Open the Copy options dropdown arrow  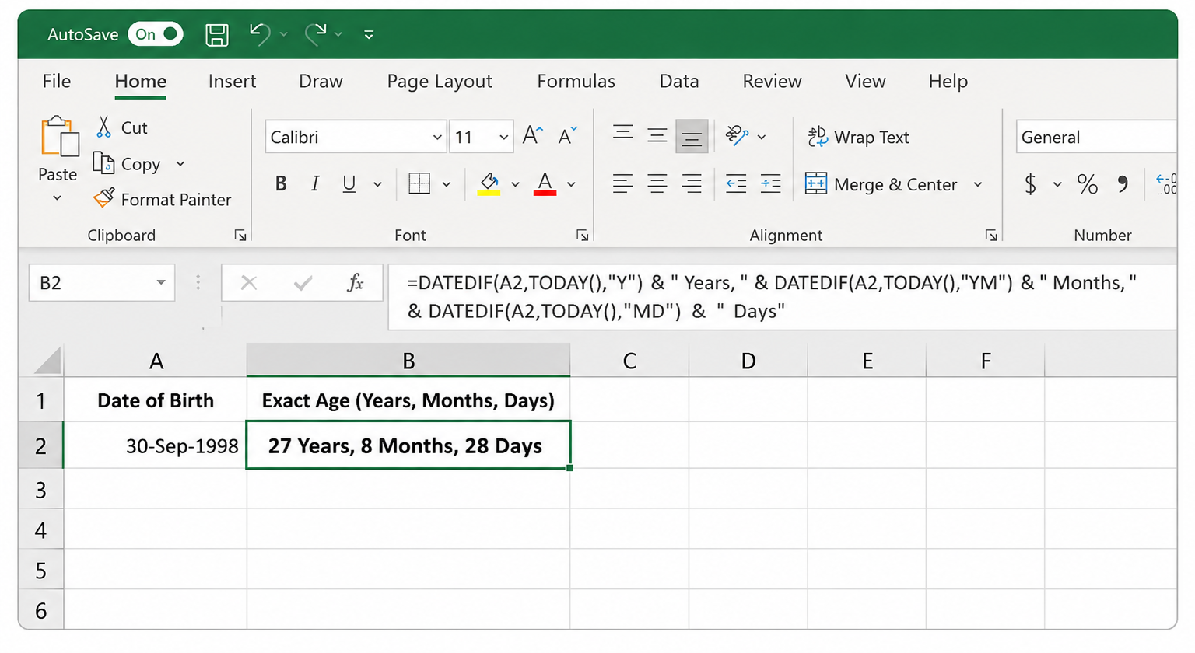[x=180, y=164]
